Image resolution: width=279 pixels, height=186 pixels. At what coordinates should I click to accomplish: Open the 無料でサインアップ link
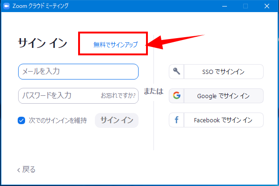coord(116,45)
